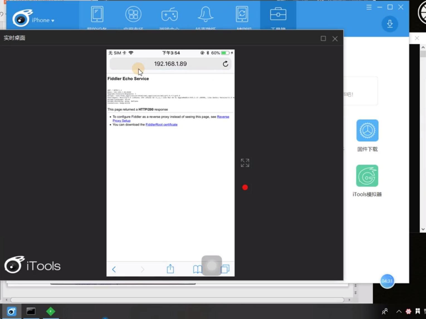The width and height of the screenshot is (426, 319).
Task: Click the 192.168.1.89 address bar
Action: click(170, 64)
